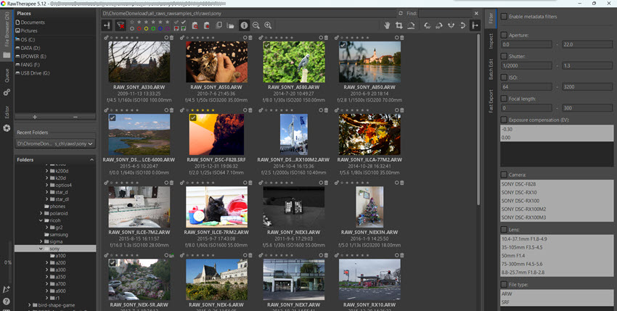Toggle the left panel visibility arrow icon
Viewport: 617px width, 311px height.
click(x=107, y=25)
